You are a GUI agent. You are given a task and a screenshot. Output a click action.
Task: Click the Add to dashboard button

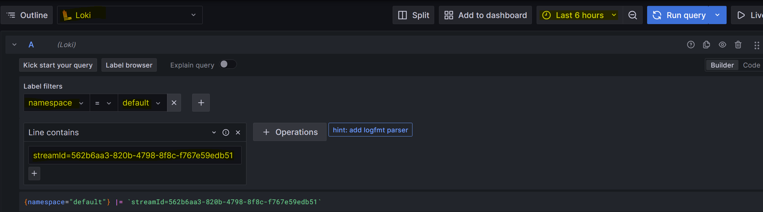point(485,15)
